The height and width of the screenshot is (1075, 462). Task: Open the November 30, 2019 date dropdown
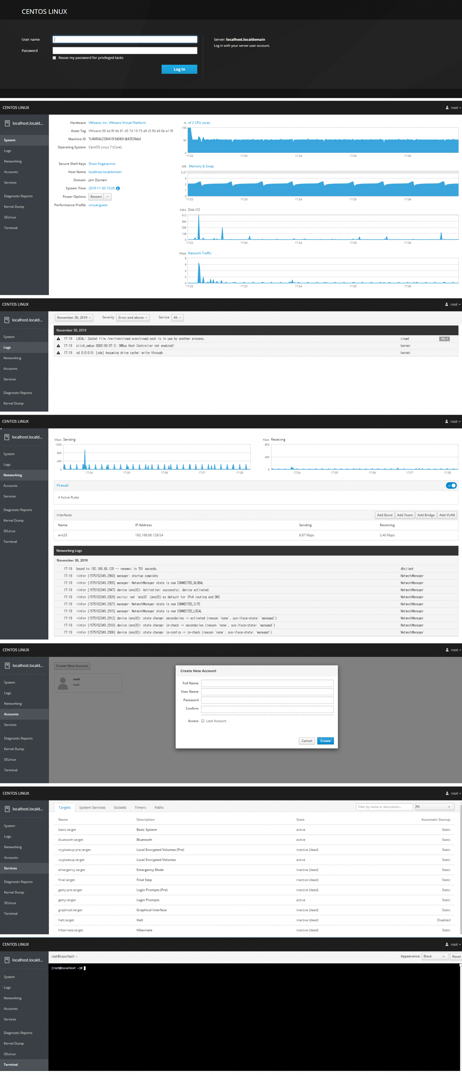pos(74,318)
